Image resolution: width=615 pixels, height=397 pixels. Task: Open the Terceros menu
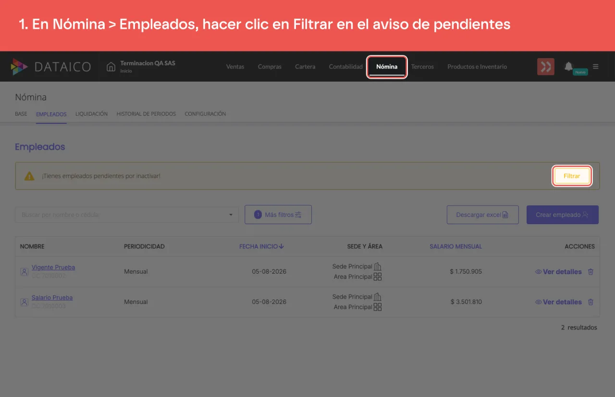[422, 67]
